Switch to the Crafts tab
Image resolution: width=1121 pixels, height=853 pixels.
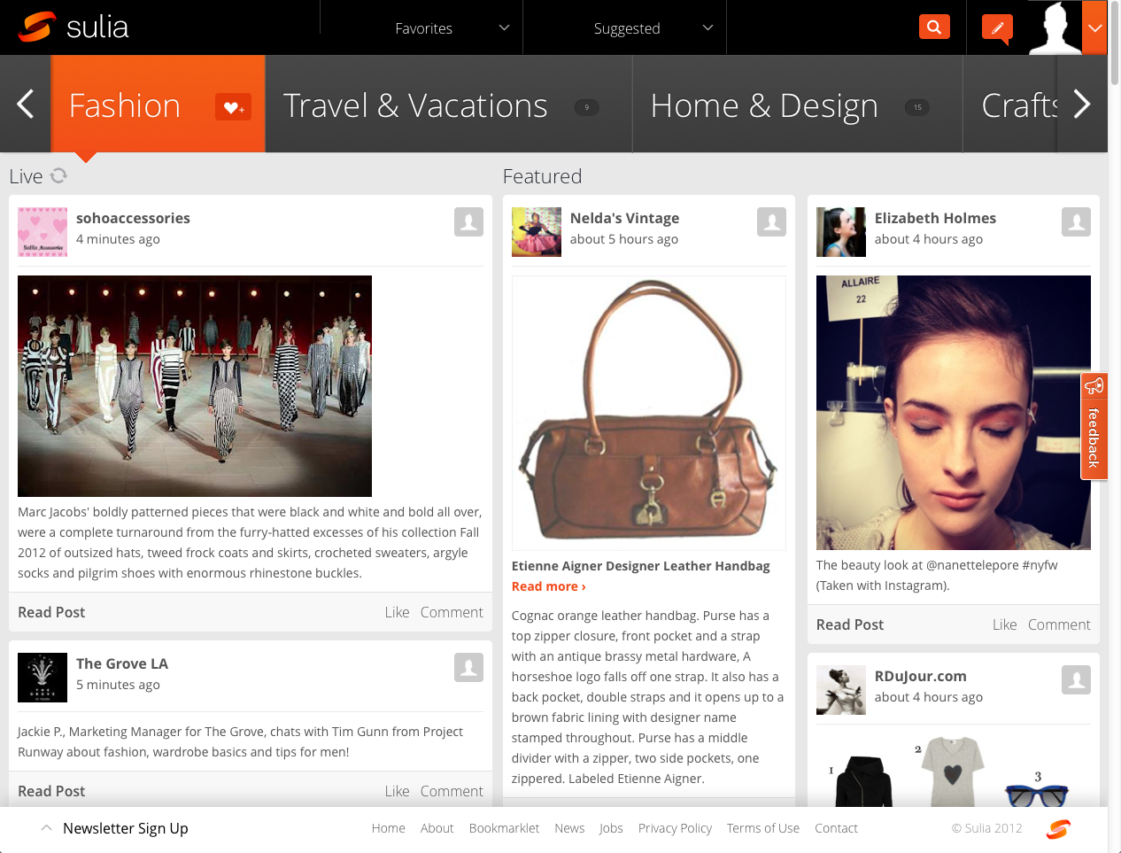(1019, 105)
